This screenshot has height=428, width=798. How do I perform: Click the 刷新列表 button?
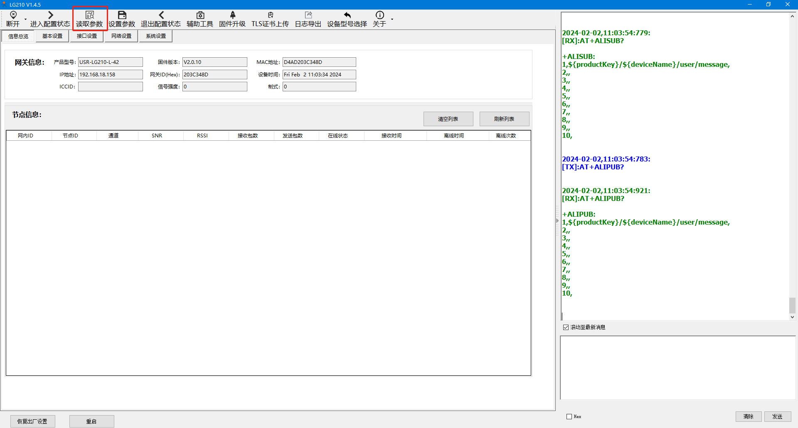(x=504, y=119)
